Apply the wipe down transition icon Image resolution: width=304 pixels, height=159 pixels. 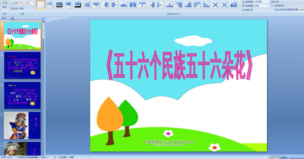point(96,5)
